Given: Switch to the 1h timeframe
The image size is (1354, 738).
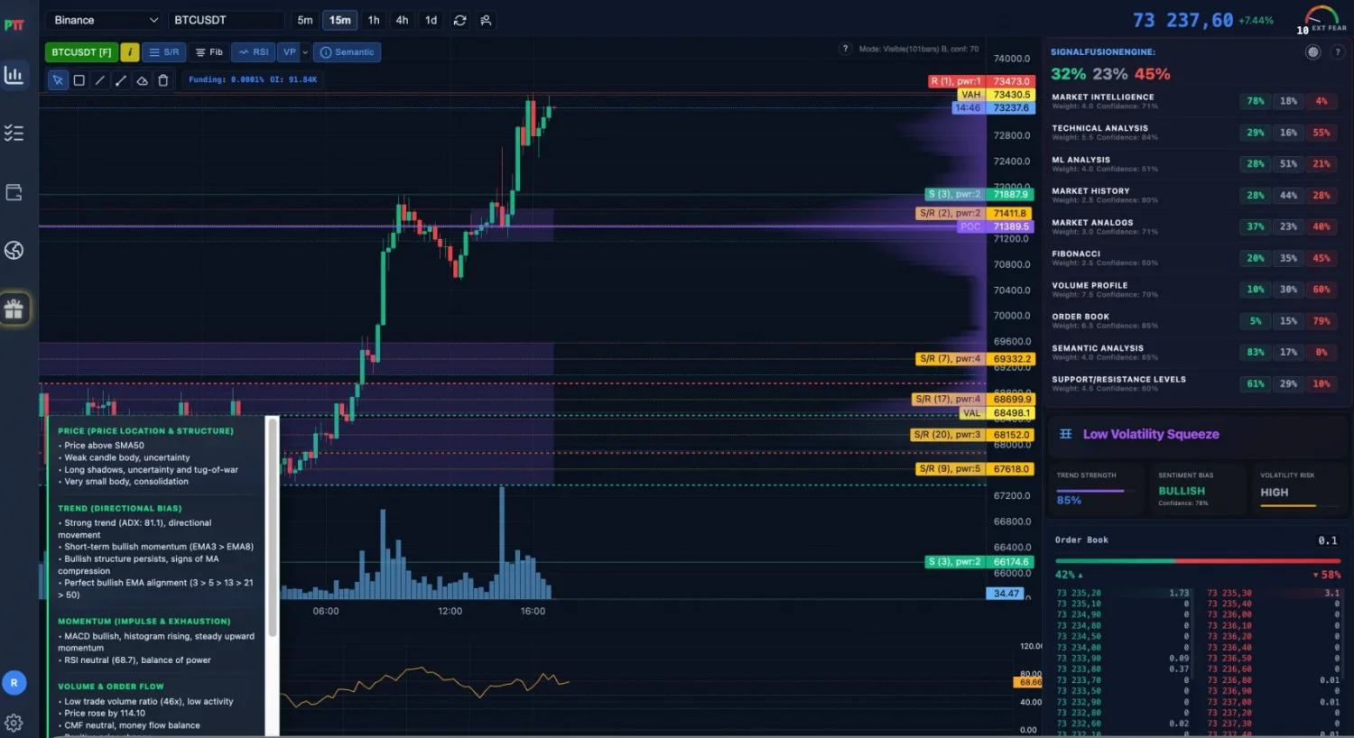Looking at the screenshot, I should click(x=374, y=20).
